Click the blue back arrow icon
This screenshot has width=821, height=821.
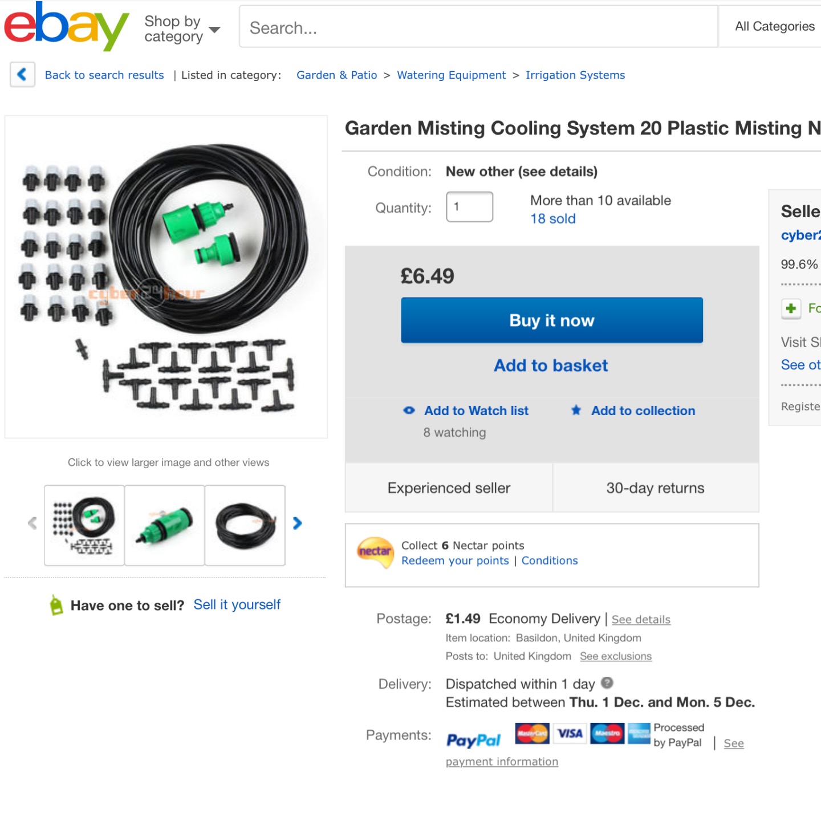[x=22, y=74]
